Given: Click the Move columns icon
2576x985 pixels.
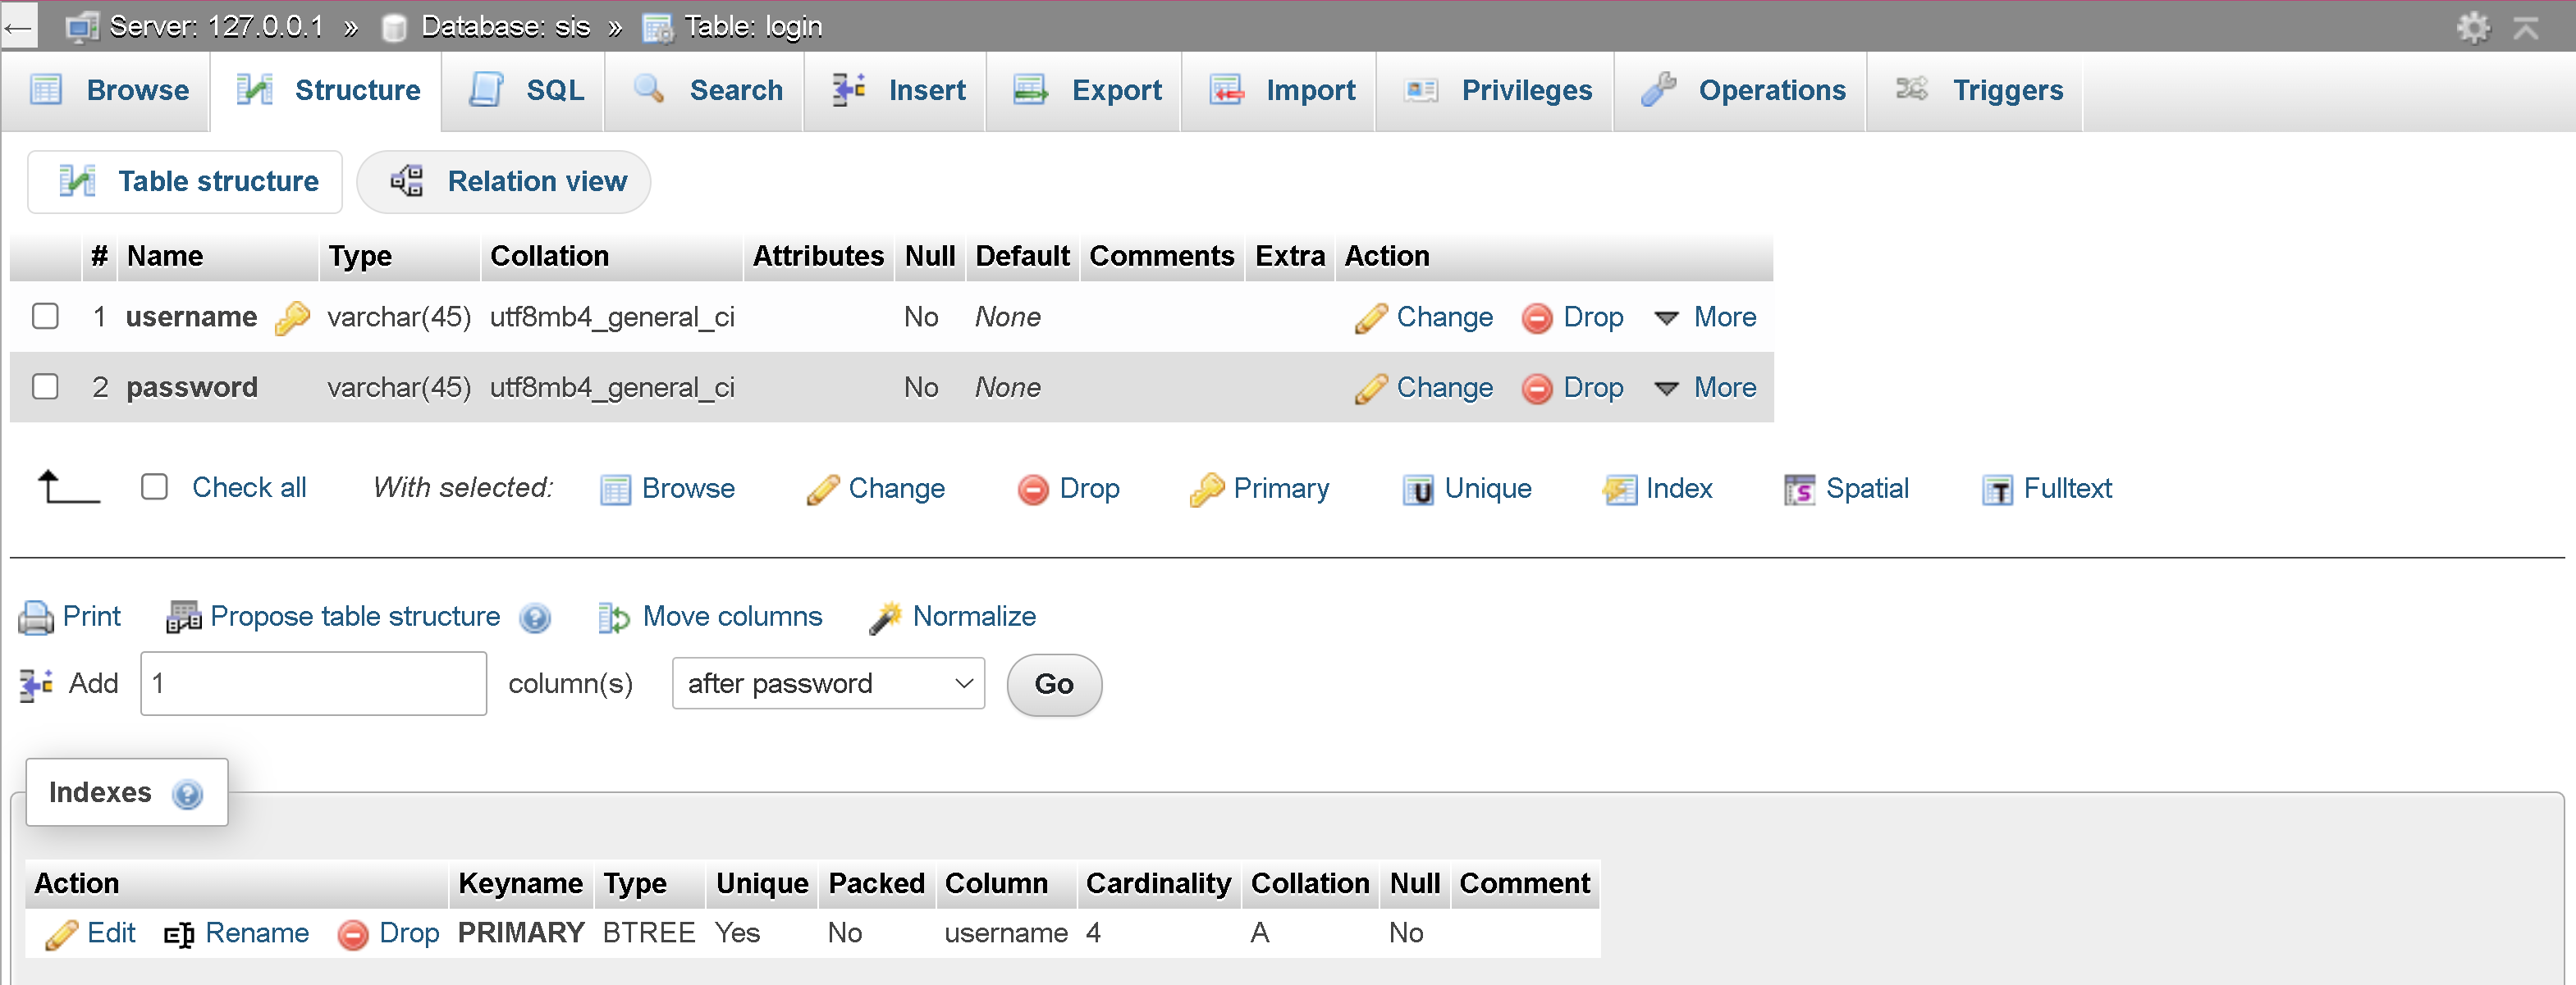Looking at the screenshot, I should (x=613, y=618).
